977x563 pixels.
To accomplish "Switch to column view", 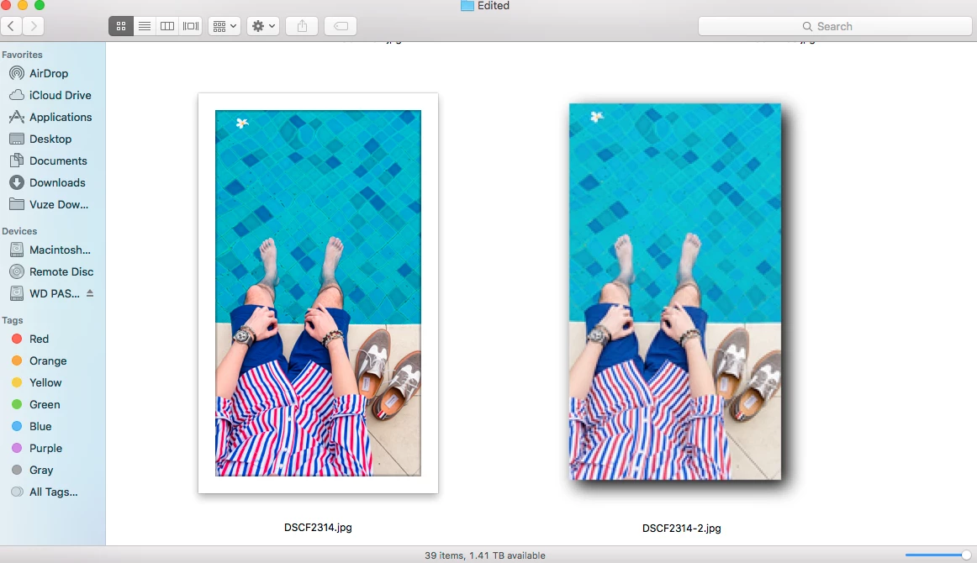I will [x=167, y=26].
